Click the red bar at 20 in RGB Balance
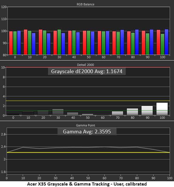Screen dimensions: 174x187 [41, 42]
